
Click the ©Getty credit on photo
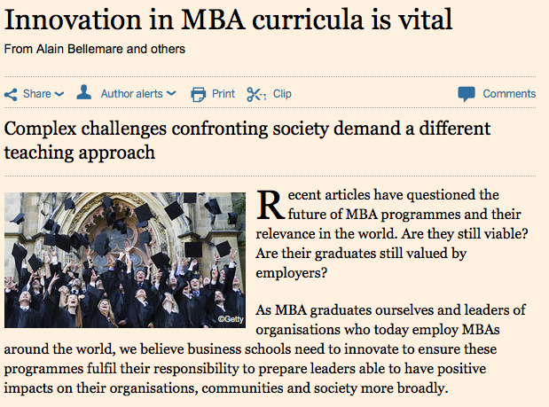point(231,319)
